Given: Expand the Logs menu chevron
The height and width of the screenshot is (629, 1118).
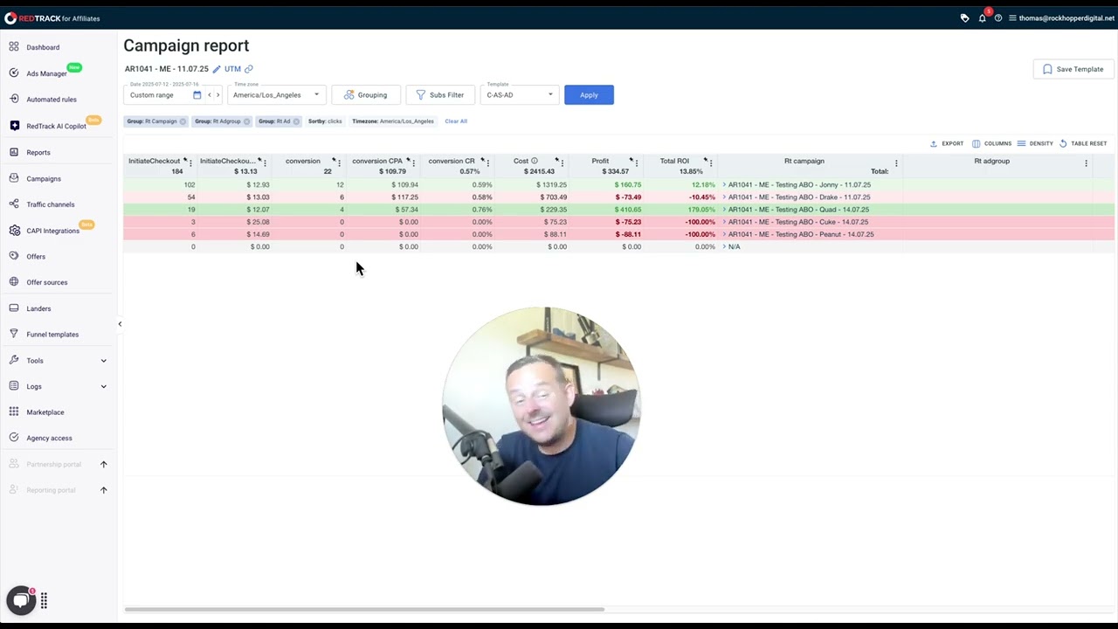Looking at the screenshot, I should (x=103, y=386).
